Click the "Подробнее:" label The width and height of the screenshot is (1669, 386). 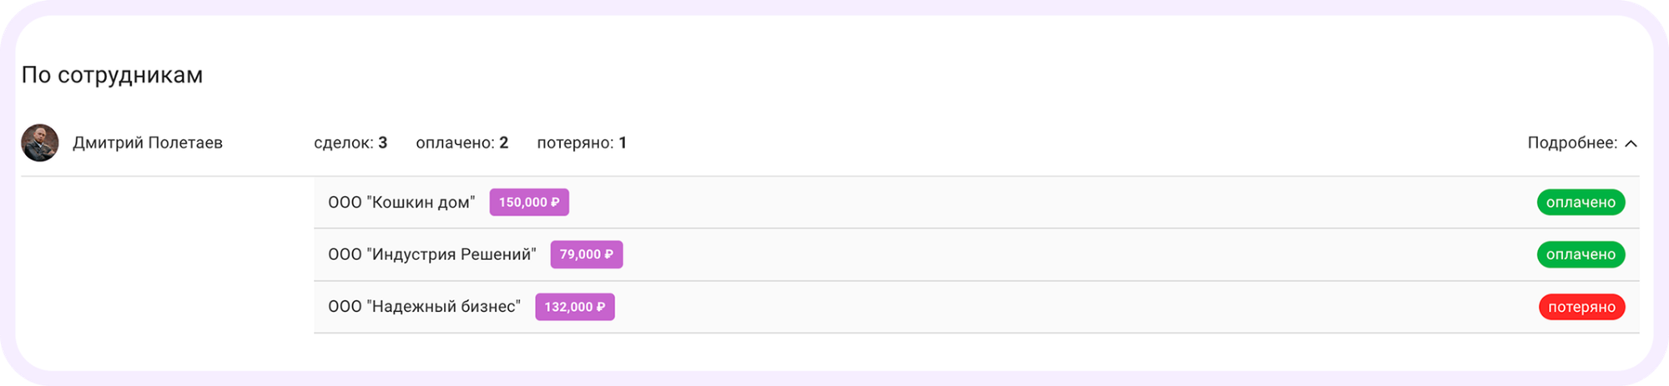[x=1571, y=143]
